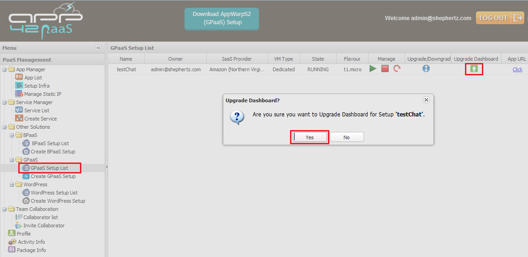
Task: Click the restart icon in Manage column
Action: tap(396, 69)
